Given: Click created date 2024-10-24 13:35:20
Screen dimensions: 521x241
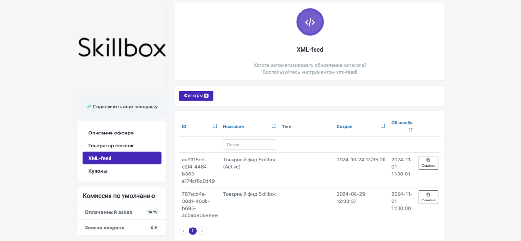Looking at the screenshot, I should coord(361,160).
